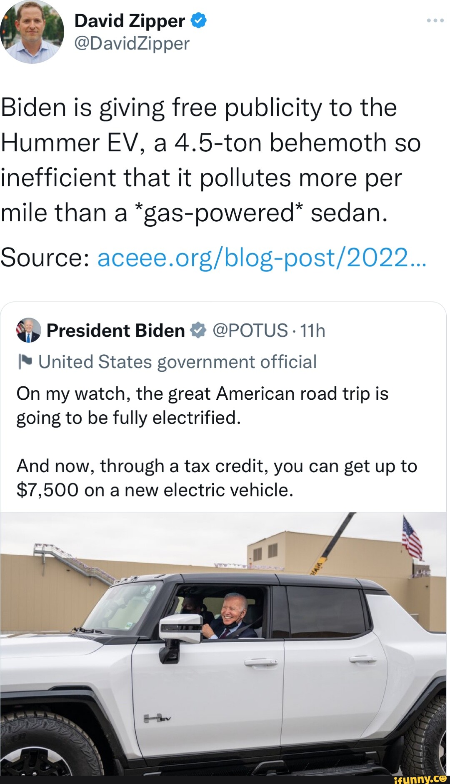Click the government official flag icon
450x784 pixels.
point(25,361)
